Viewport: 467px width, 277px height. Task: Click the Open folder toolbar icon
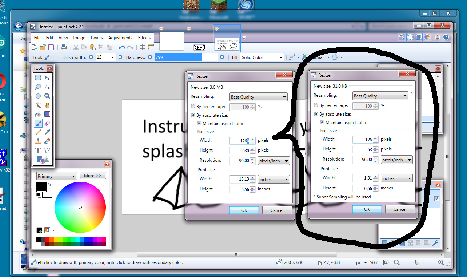pyautogui.click(x=43, y=47)
